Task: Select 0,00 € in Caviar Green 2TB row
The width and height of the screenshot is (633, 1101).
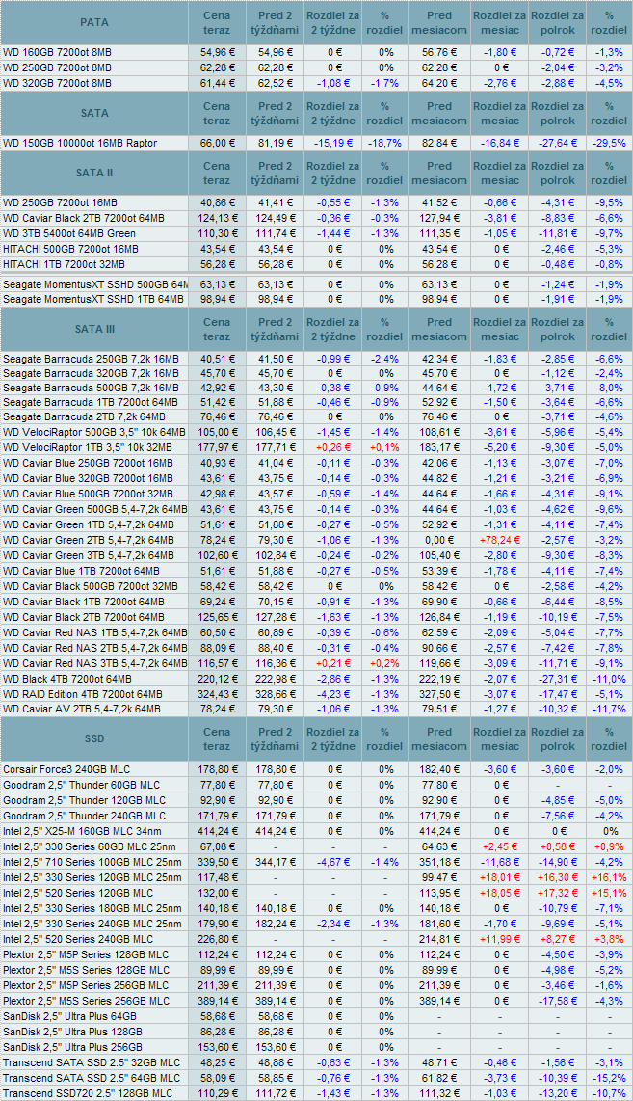Action: (x=440, y=541)
